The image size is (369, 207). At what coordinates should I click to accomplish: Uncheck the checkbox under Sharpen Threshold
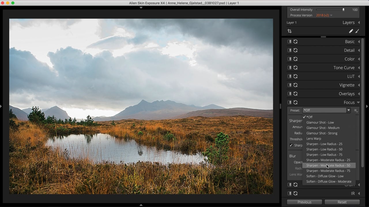pos(291,145)
